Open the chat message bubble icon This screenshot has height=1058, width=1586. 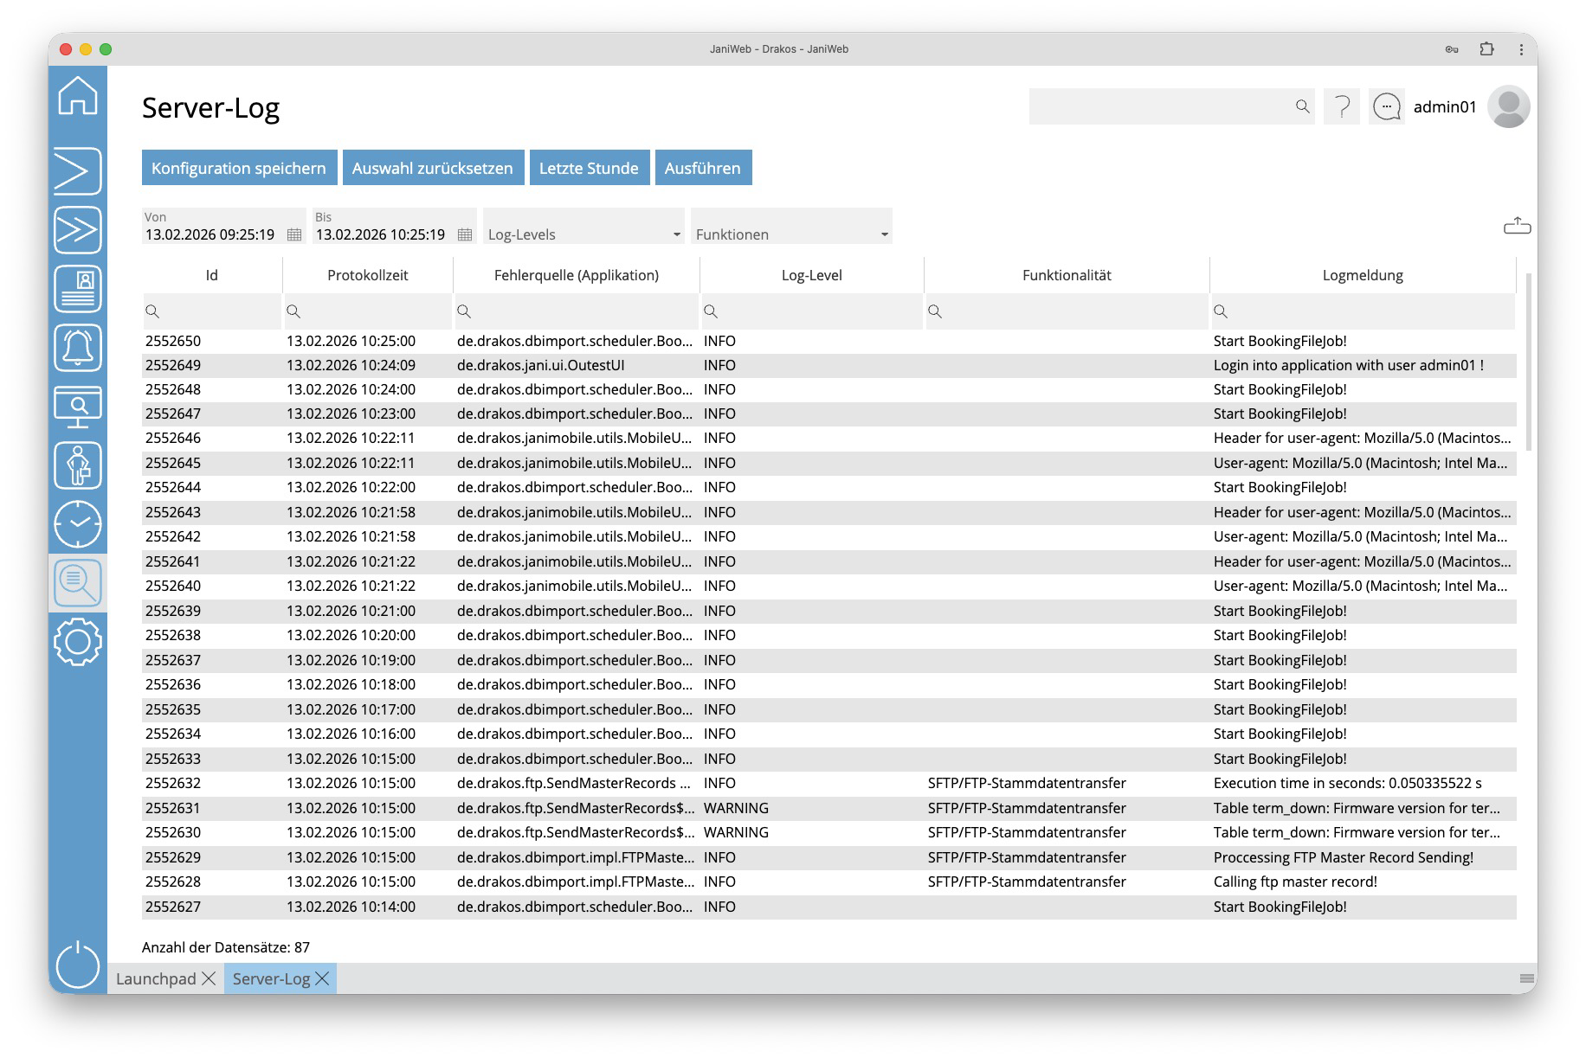click(x=1387, y=107)
